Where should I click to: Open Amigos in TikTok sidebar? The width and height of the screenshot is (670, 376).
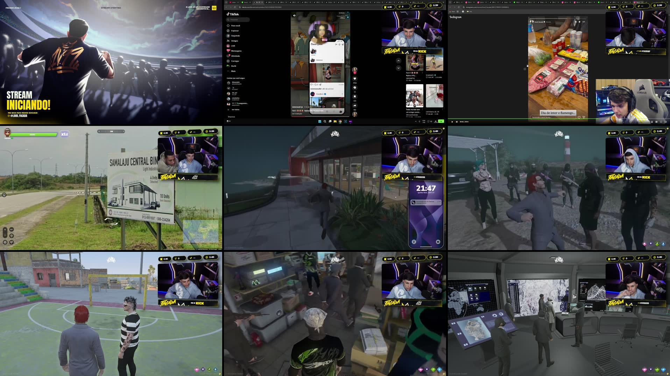point(232,41)
